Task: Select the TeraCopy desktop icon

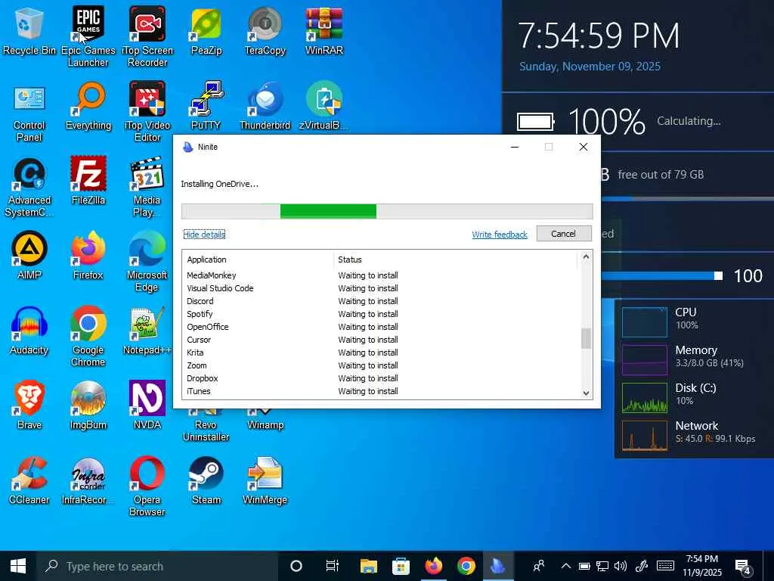Action: coord(265,30)
